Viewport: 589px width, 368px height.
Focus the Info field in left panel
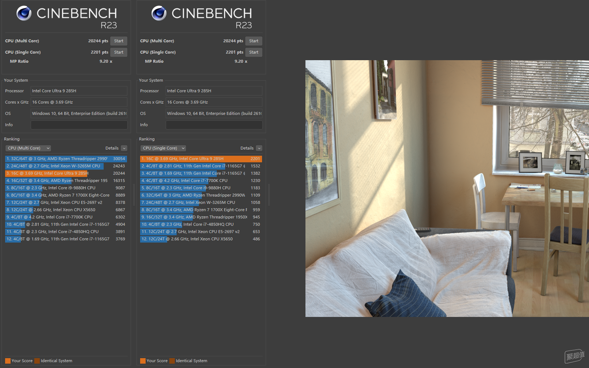pyautogui.click(x=79, y=125)
